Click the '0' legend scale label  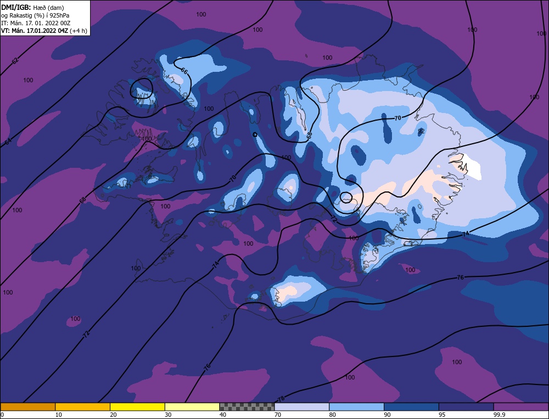pyautogui.click(x=2, y=415)
